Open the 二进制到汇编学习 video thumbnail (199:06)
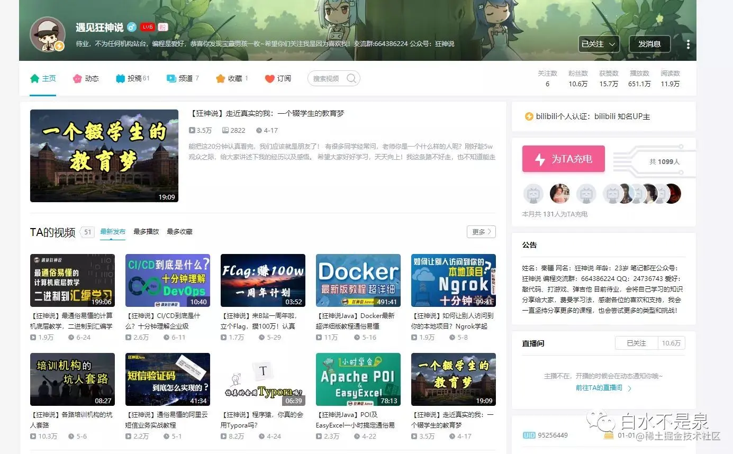Image resolution: width=733 pixels, height=454 pixels. click(x=73, y=280)
